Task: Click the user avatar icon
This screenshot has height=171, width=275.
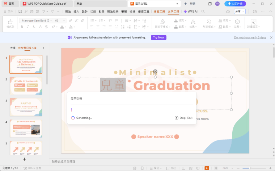Action: [217, 4]
